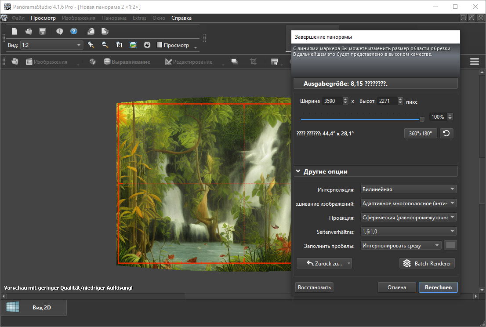Click the reset size circular arrow icon
Image resolution: width=486 pixels, height=327 pixels.
(x=446, y=133)
